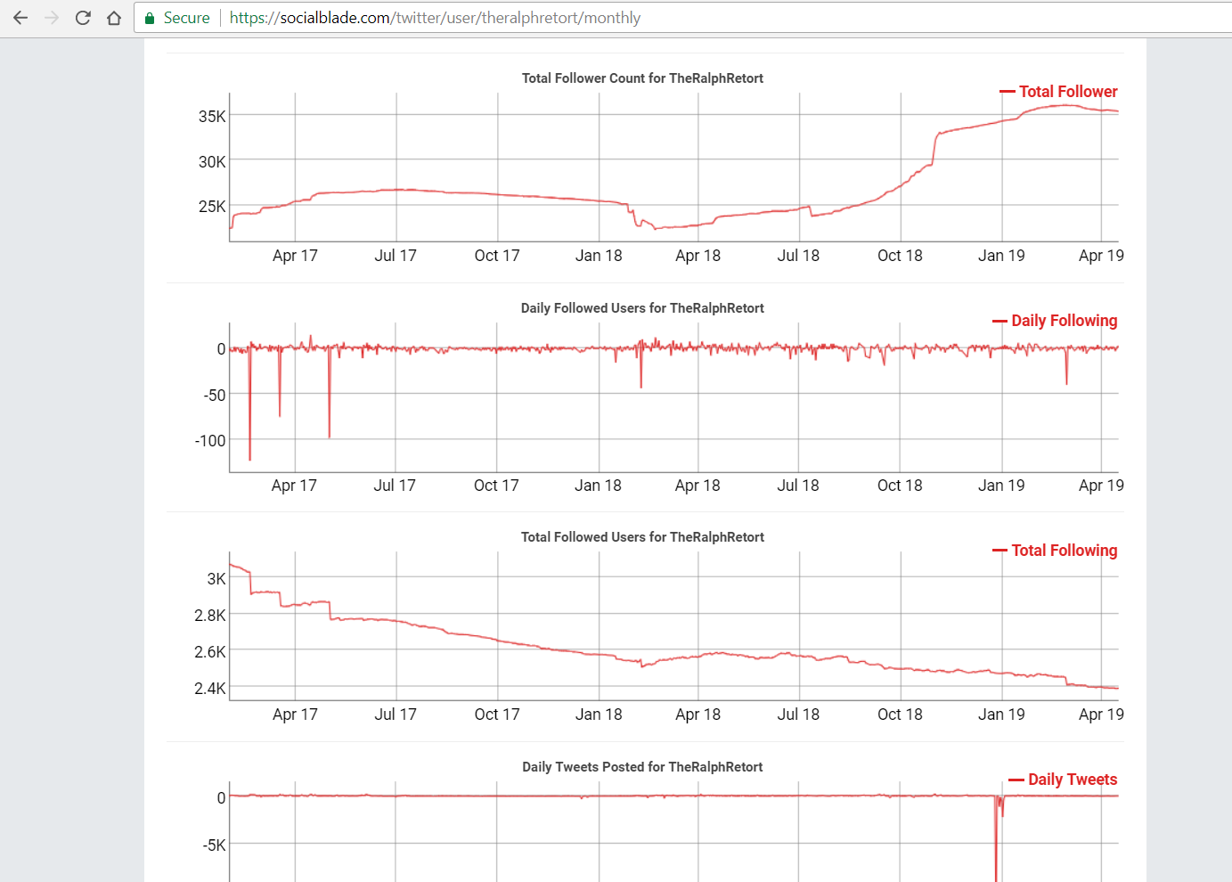
Task: Click Jan 18 label under Total Following chart
Action: tap(599, 715)
